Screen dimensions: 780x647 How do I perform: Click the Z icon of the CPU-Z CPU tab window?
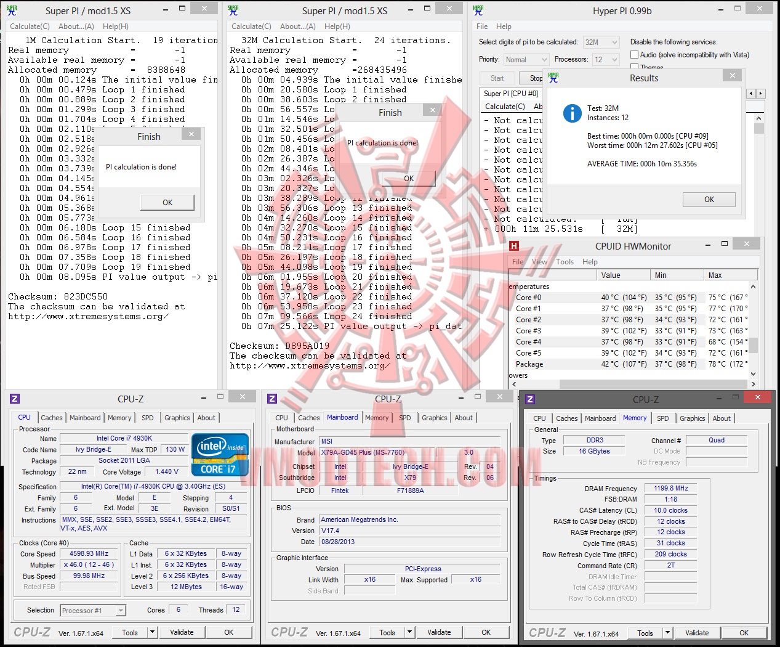click(x=15, y=399)
